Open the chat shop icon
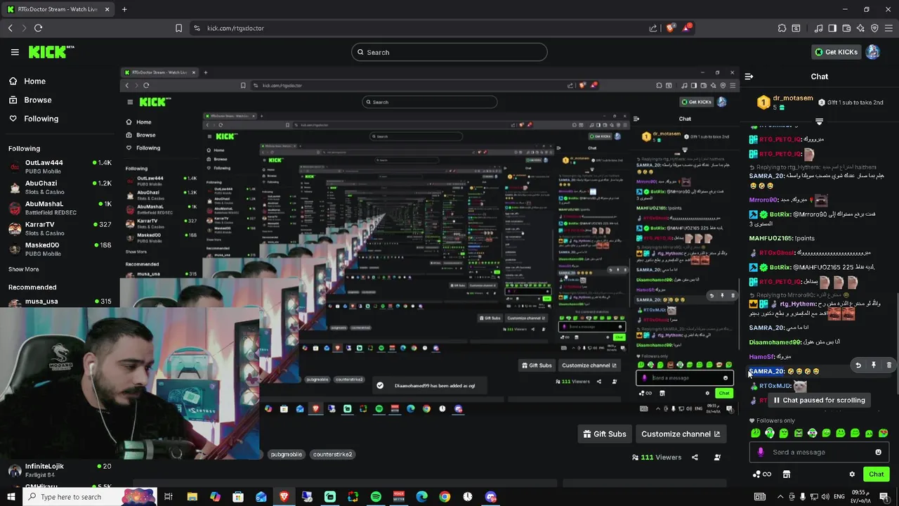 [x=786, y=474]
